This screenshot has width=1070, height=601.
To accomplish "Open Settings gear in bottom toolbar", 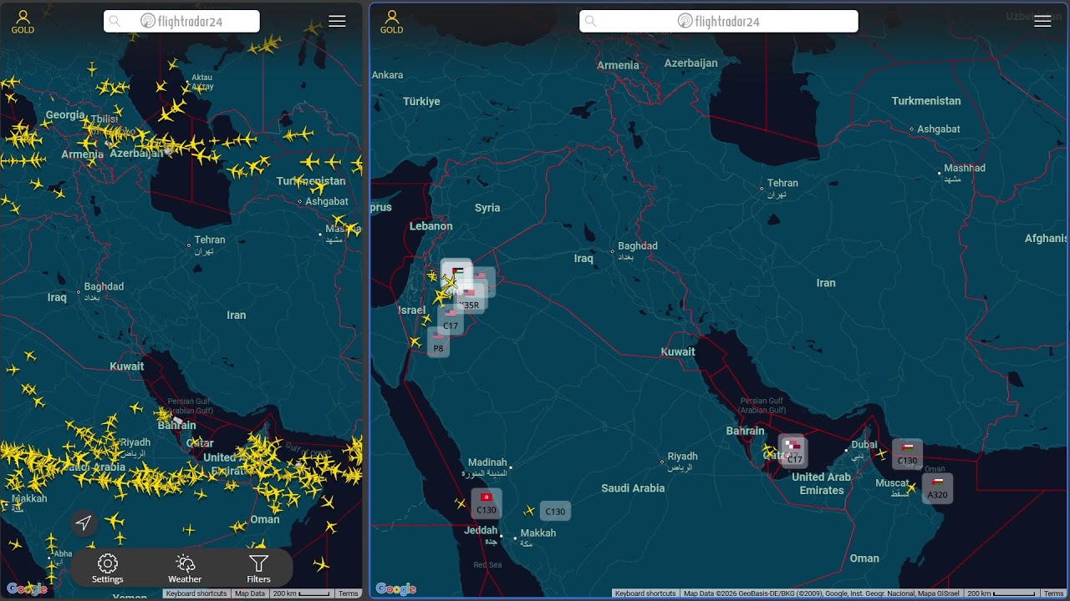I will 108,568.
